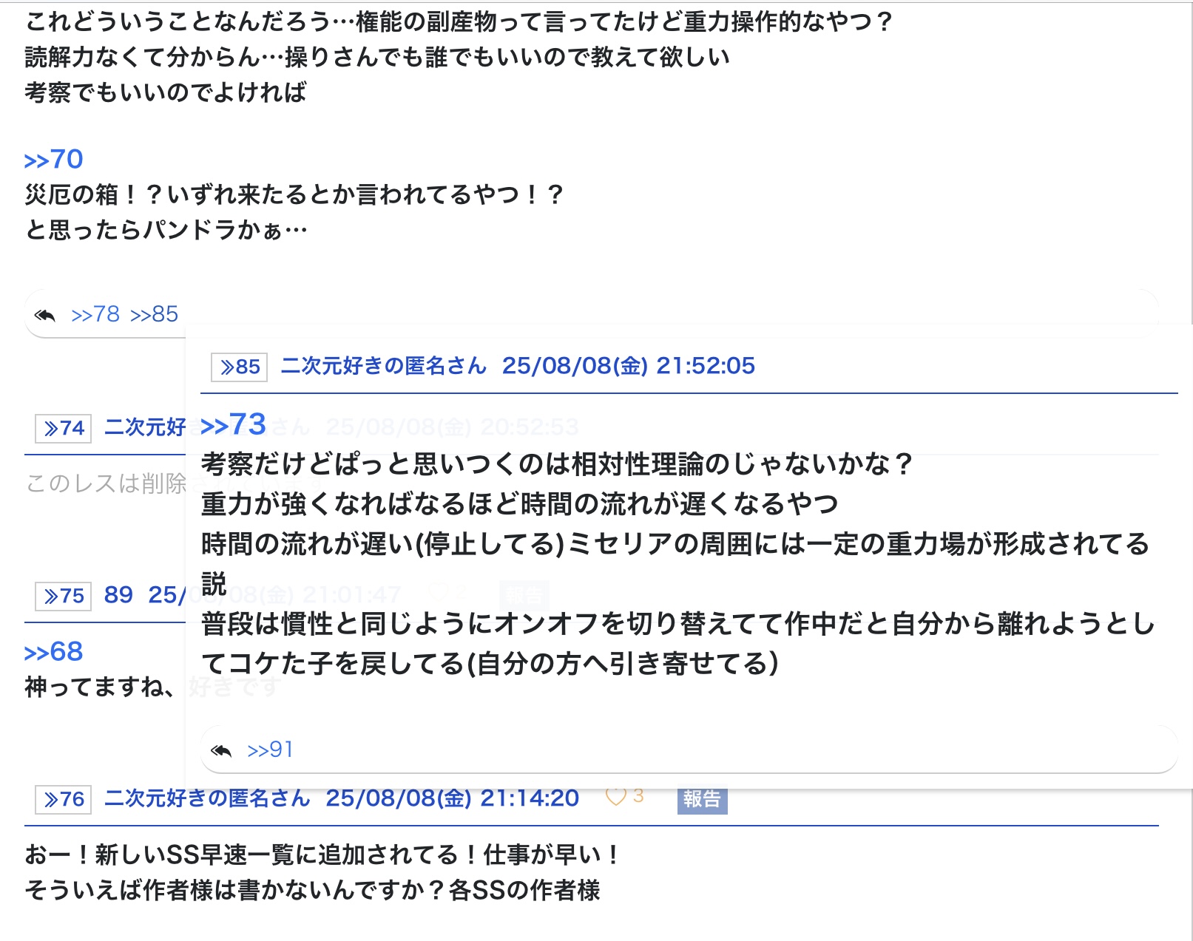The image size is (1193, 941).
Task: Click the poster name on post 76
Action: pos(207,798)
